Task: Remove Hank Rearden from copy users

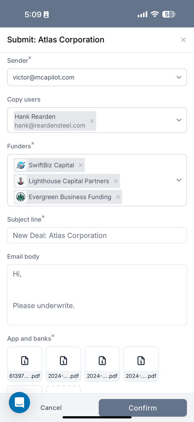Action: (92, 121)
